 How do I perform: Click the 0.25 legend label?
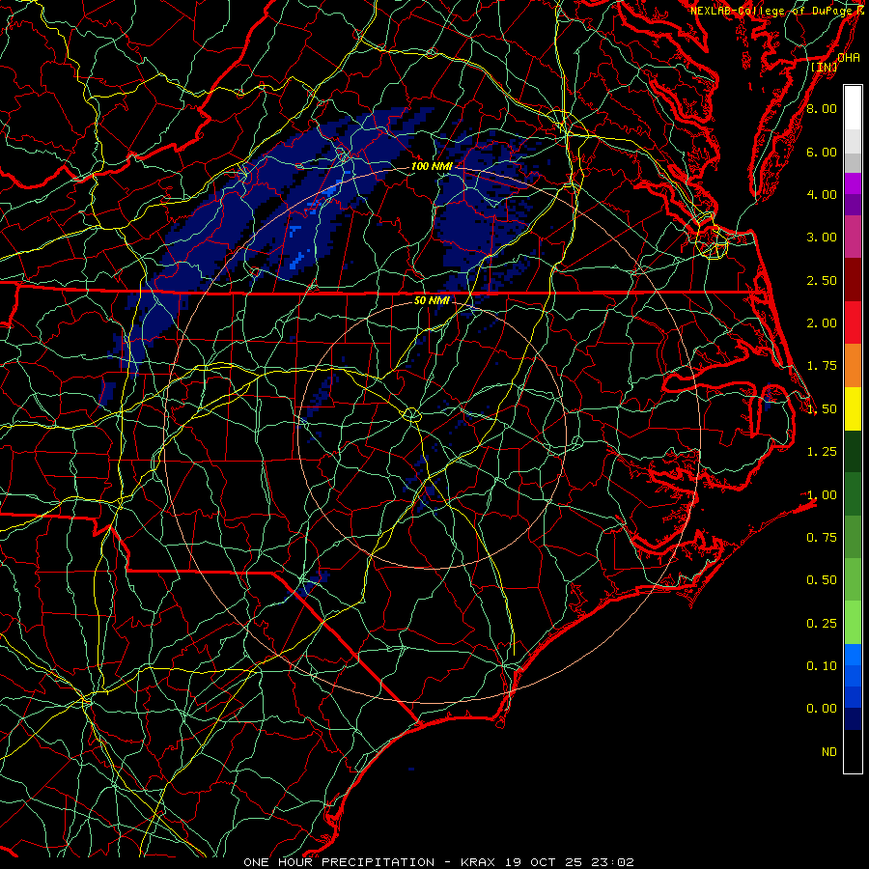pyautogui.click(x=822, y=624)
